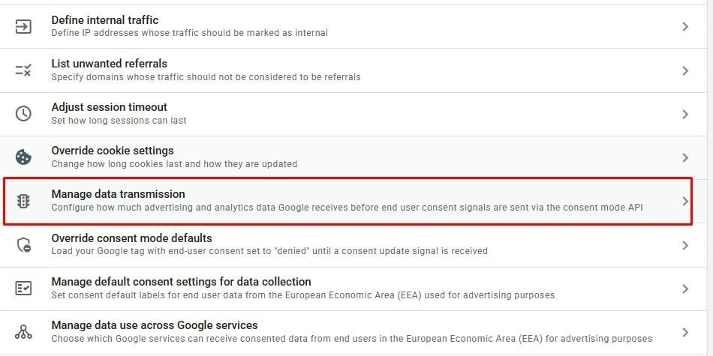Click the checklist icon for default consent settings
713x356 pixels.
pos(23,289)
